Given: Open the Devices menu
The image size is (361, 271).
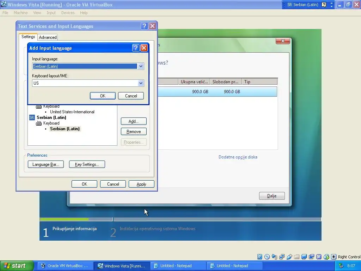Looking at the screenshot, I should coord(68,13).
